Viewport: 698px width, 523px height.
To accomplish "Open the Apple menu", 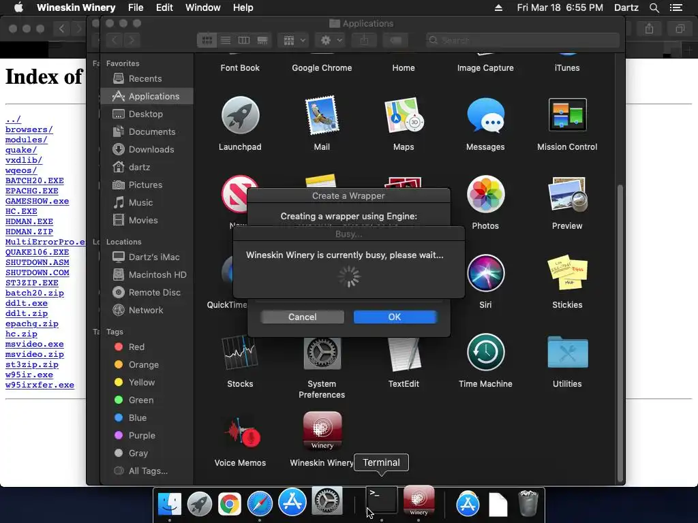I will pyautogui.click(x=18, y=7).
